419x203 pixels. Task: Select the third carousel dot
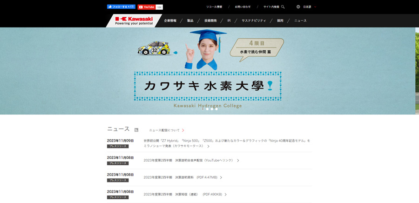(212, 109)
